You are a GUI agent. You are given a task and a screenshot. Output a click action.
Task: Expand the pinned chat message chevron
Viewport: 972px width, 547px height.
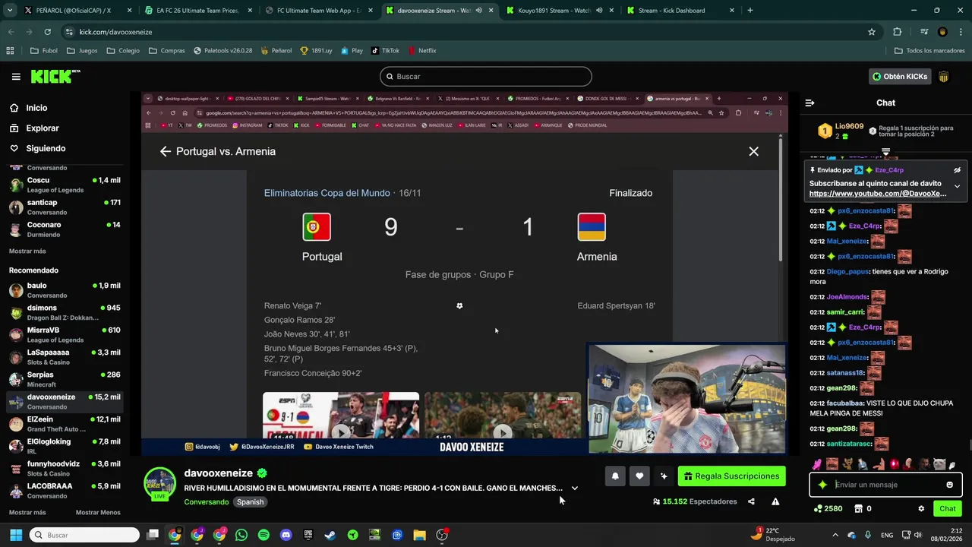957,186
